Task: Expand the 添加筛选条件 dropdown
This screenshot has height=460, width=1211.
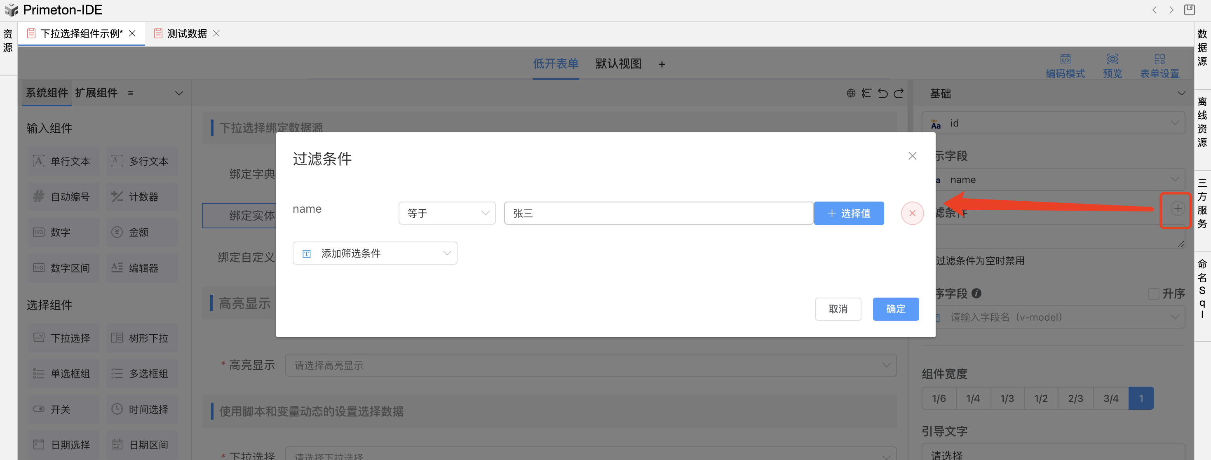Action: click(x=375, y=253)
